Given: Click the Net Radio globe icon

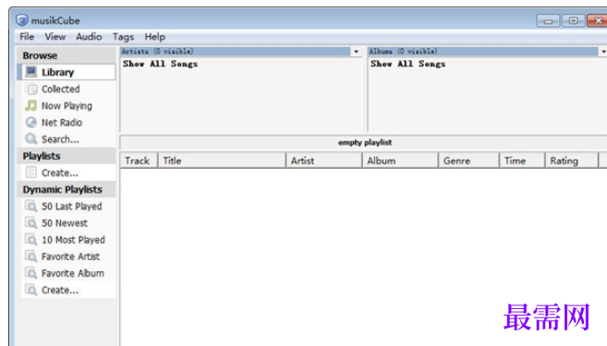Looking at the screenshot, I should pos(31,123).
